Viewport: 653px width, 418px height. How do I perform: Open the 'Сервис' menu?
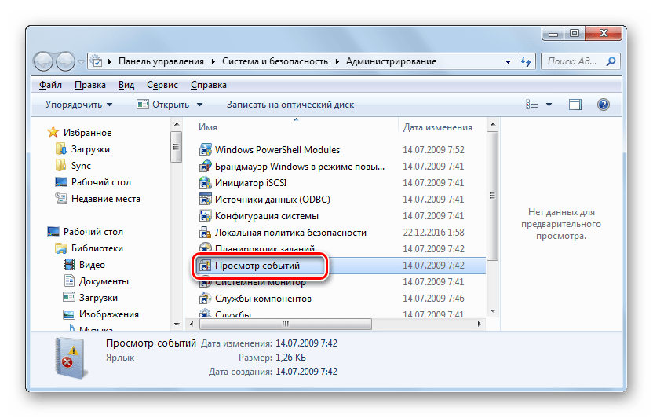162,85
